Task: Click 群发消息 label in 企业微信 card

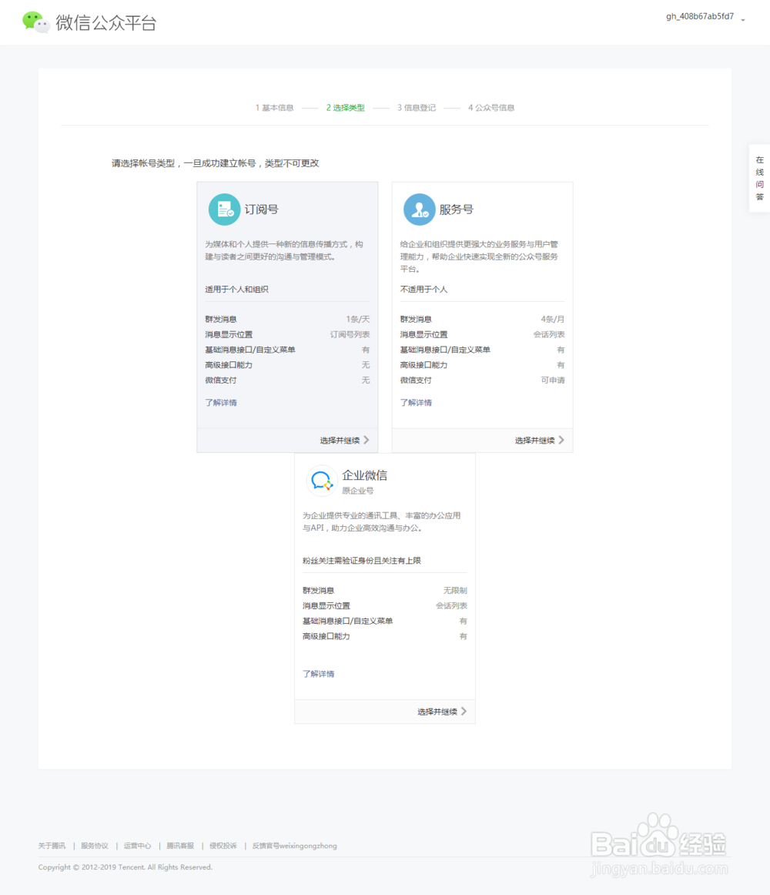Action: tap(319, 590)
